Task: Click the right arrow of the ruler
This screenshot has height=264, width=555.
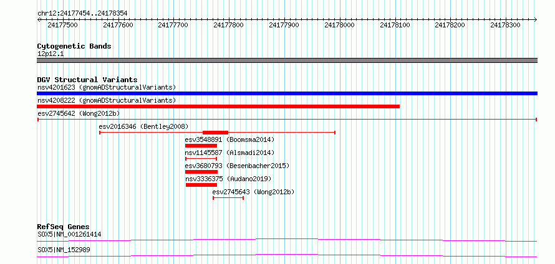Action: click(x=535, y=20)
